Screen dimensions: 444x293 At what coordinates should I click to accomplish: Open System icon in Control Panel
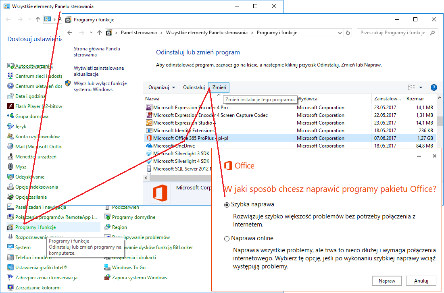click(x=10, y=247)
